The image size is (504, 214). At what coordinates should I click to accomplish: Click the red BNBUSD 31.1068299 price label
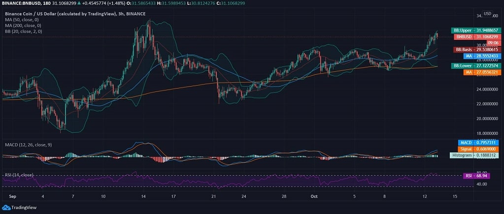click(x=477, y=37)
